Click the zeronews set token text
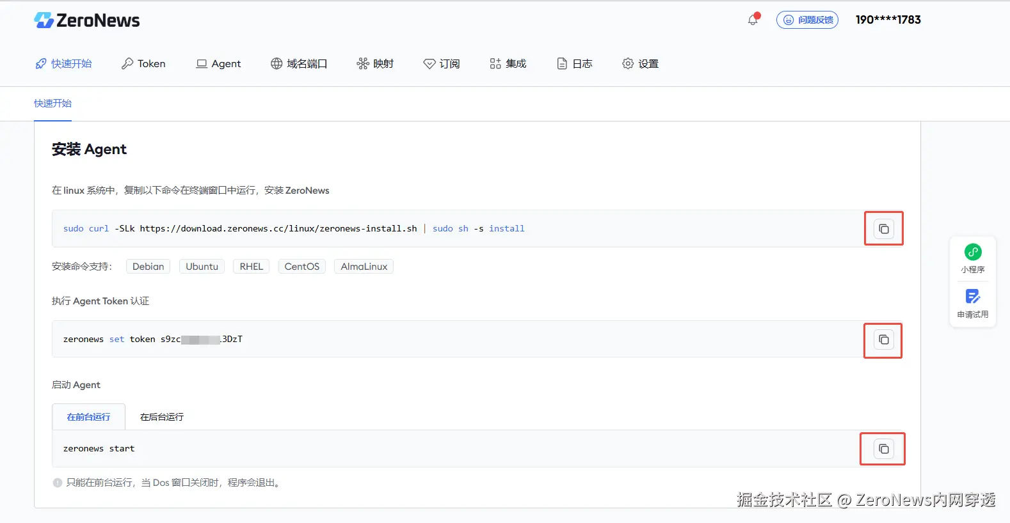1010x523 pixels. click(x=153, y=340)
